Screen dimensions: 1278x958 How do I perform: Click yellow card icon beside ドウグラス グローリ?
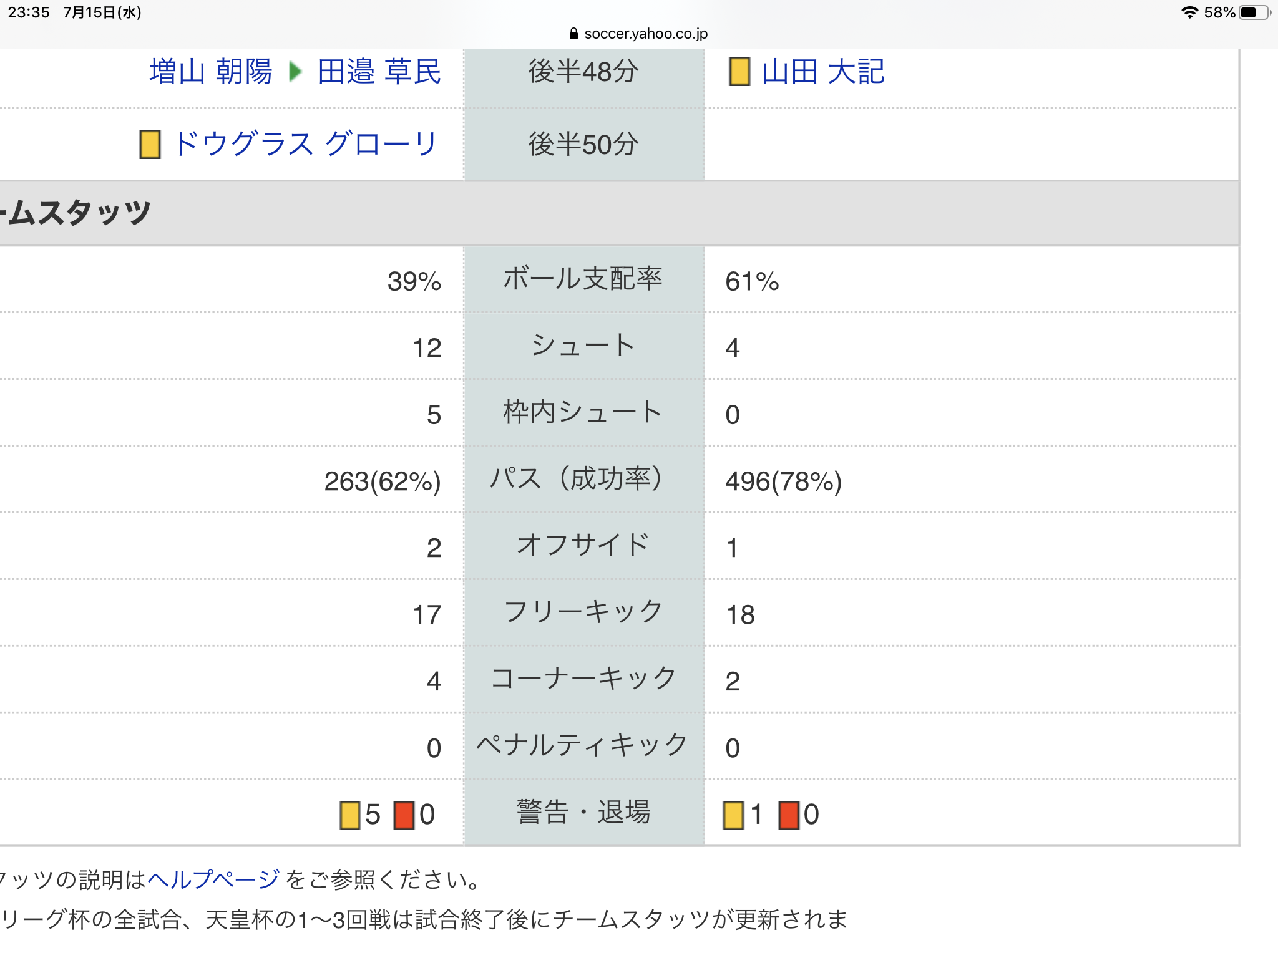150,144
